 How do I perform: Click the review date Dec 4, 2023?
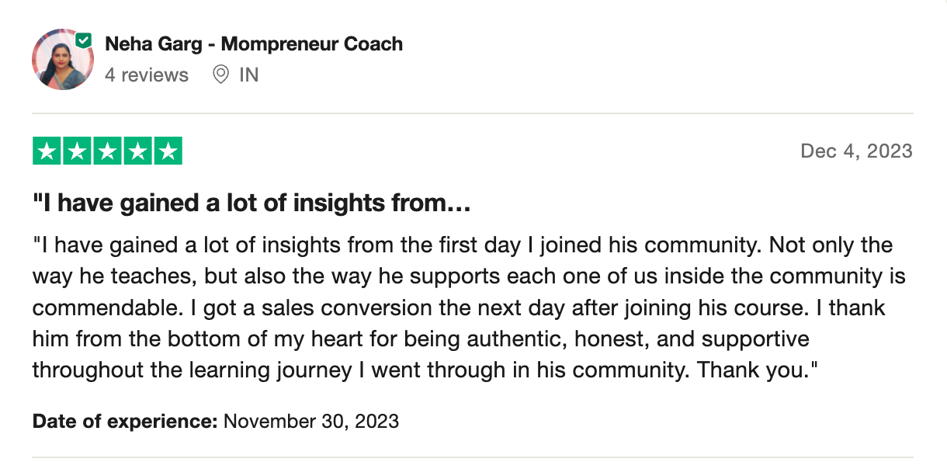[856, 151]
